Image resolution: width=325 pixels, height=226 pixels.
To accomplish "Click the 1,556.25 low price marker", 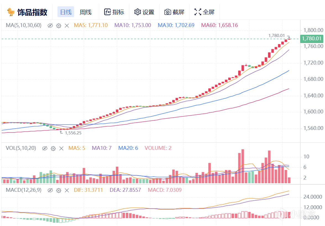I will 73,133.
